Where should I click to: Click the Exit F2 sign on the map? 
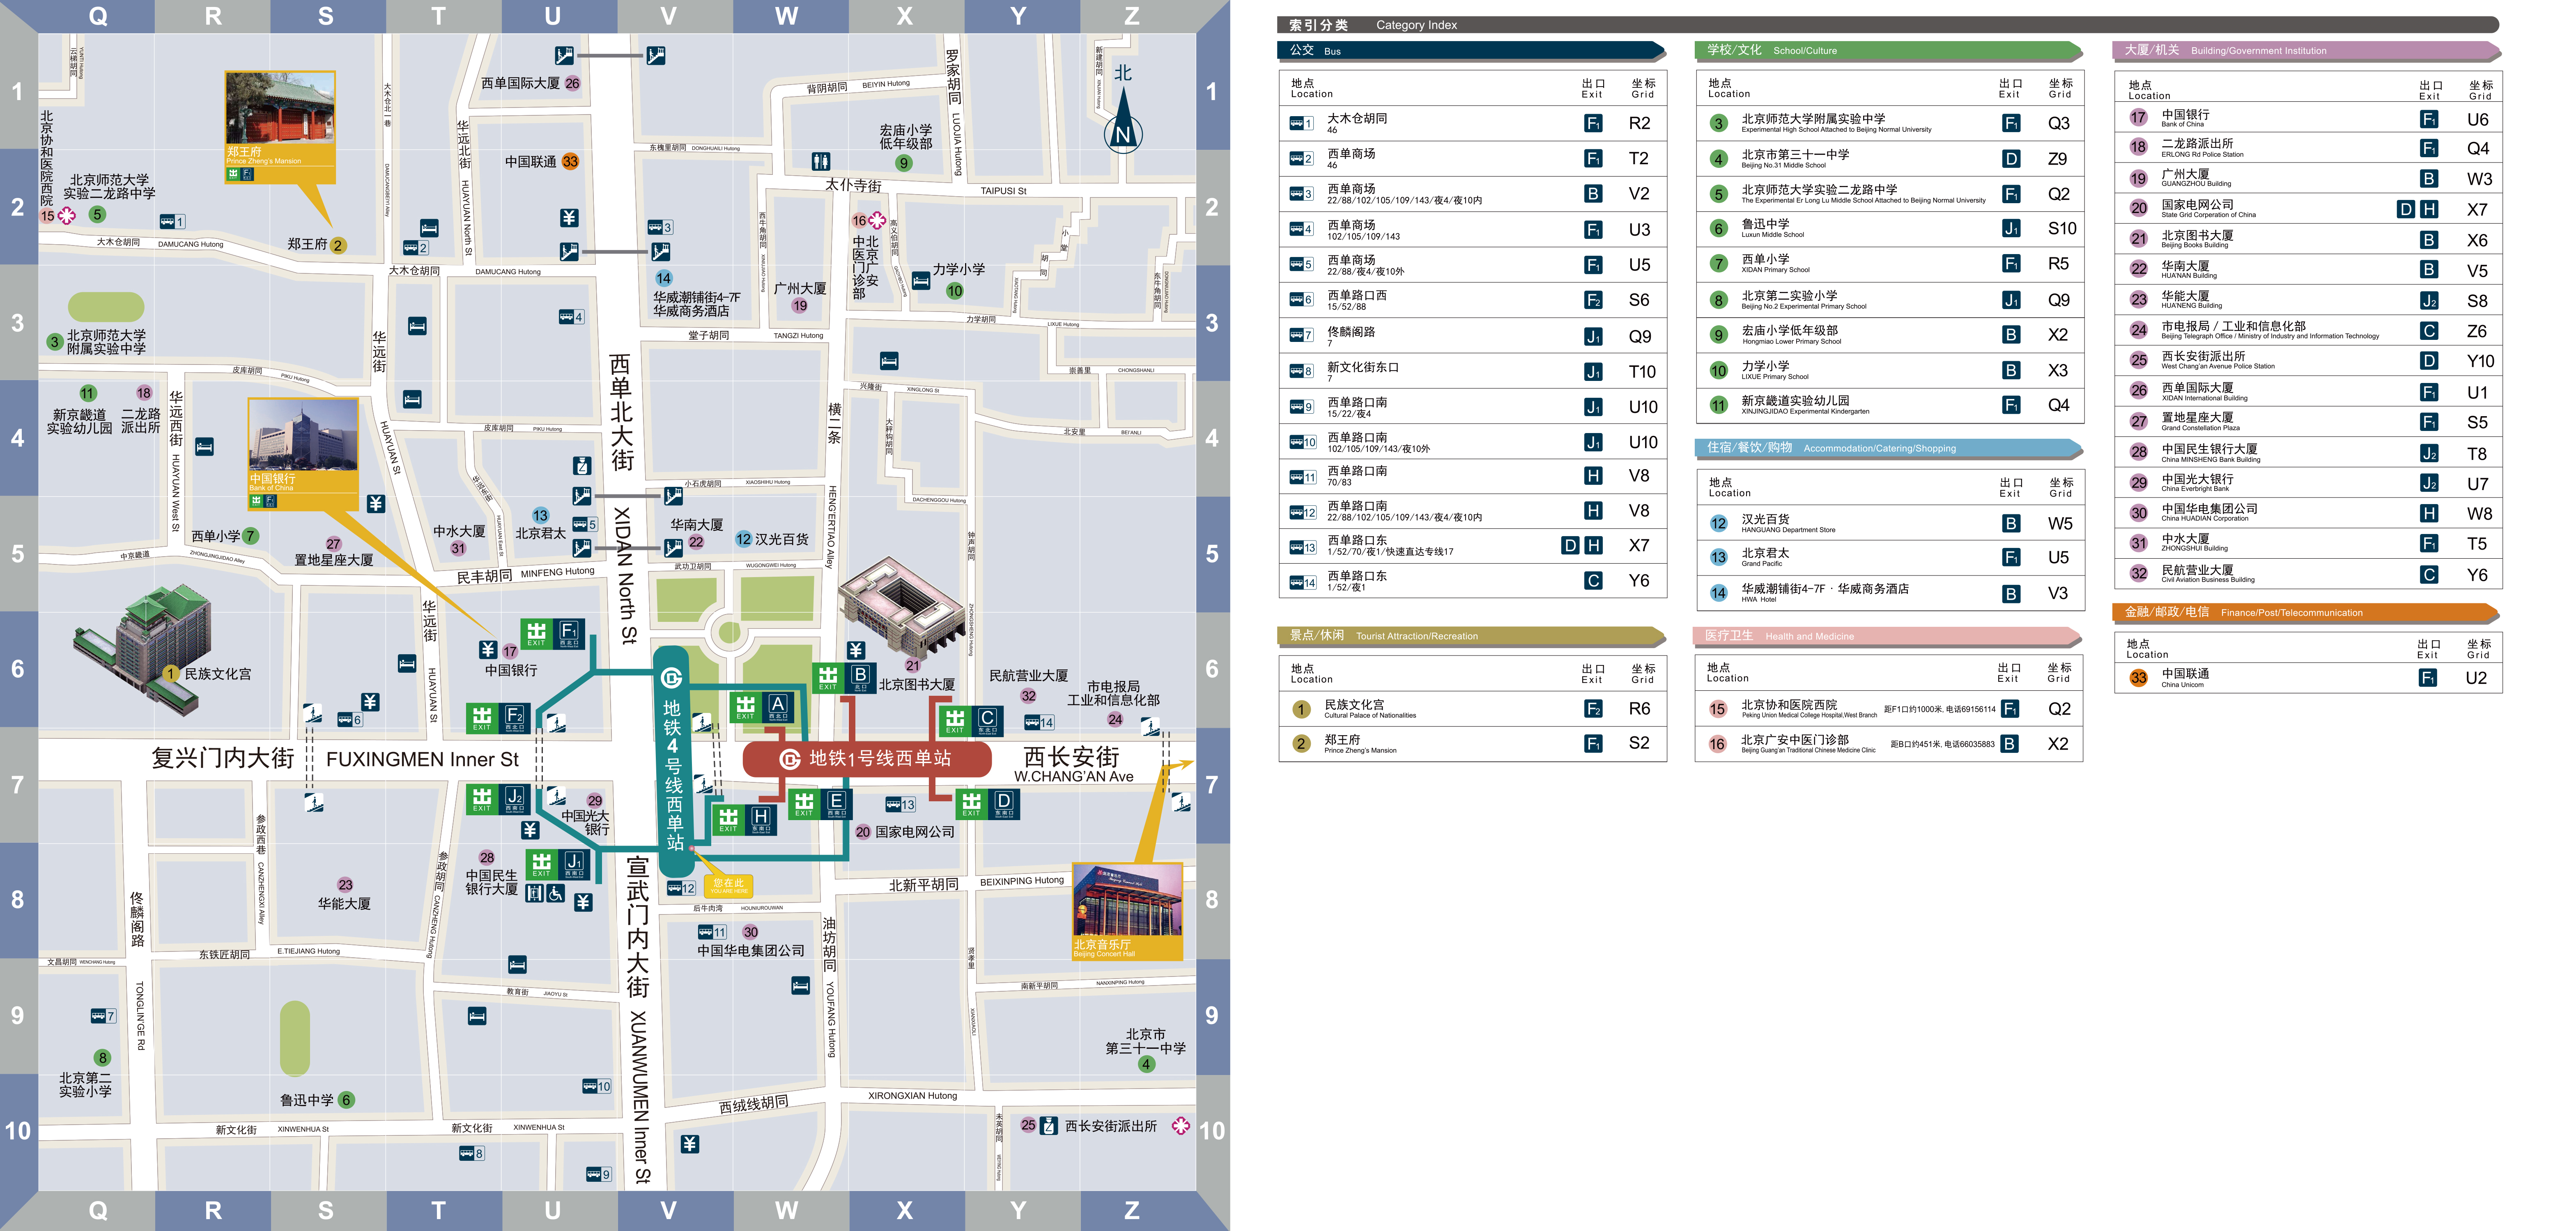tap(498, 718)
